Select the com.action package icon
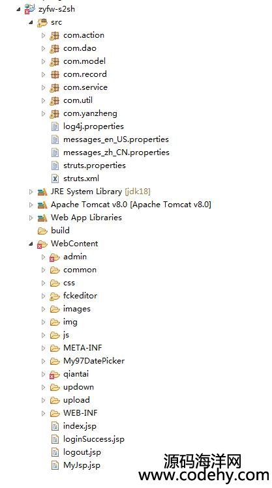Image resolution: width=272 pixels, height=488 pixels. pyautogui.click(x=55, y=35)
